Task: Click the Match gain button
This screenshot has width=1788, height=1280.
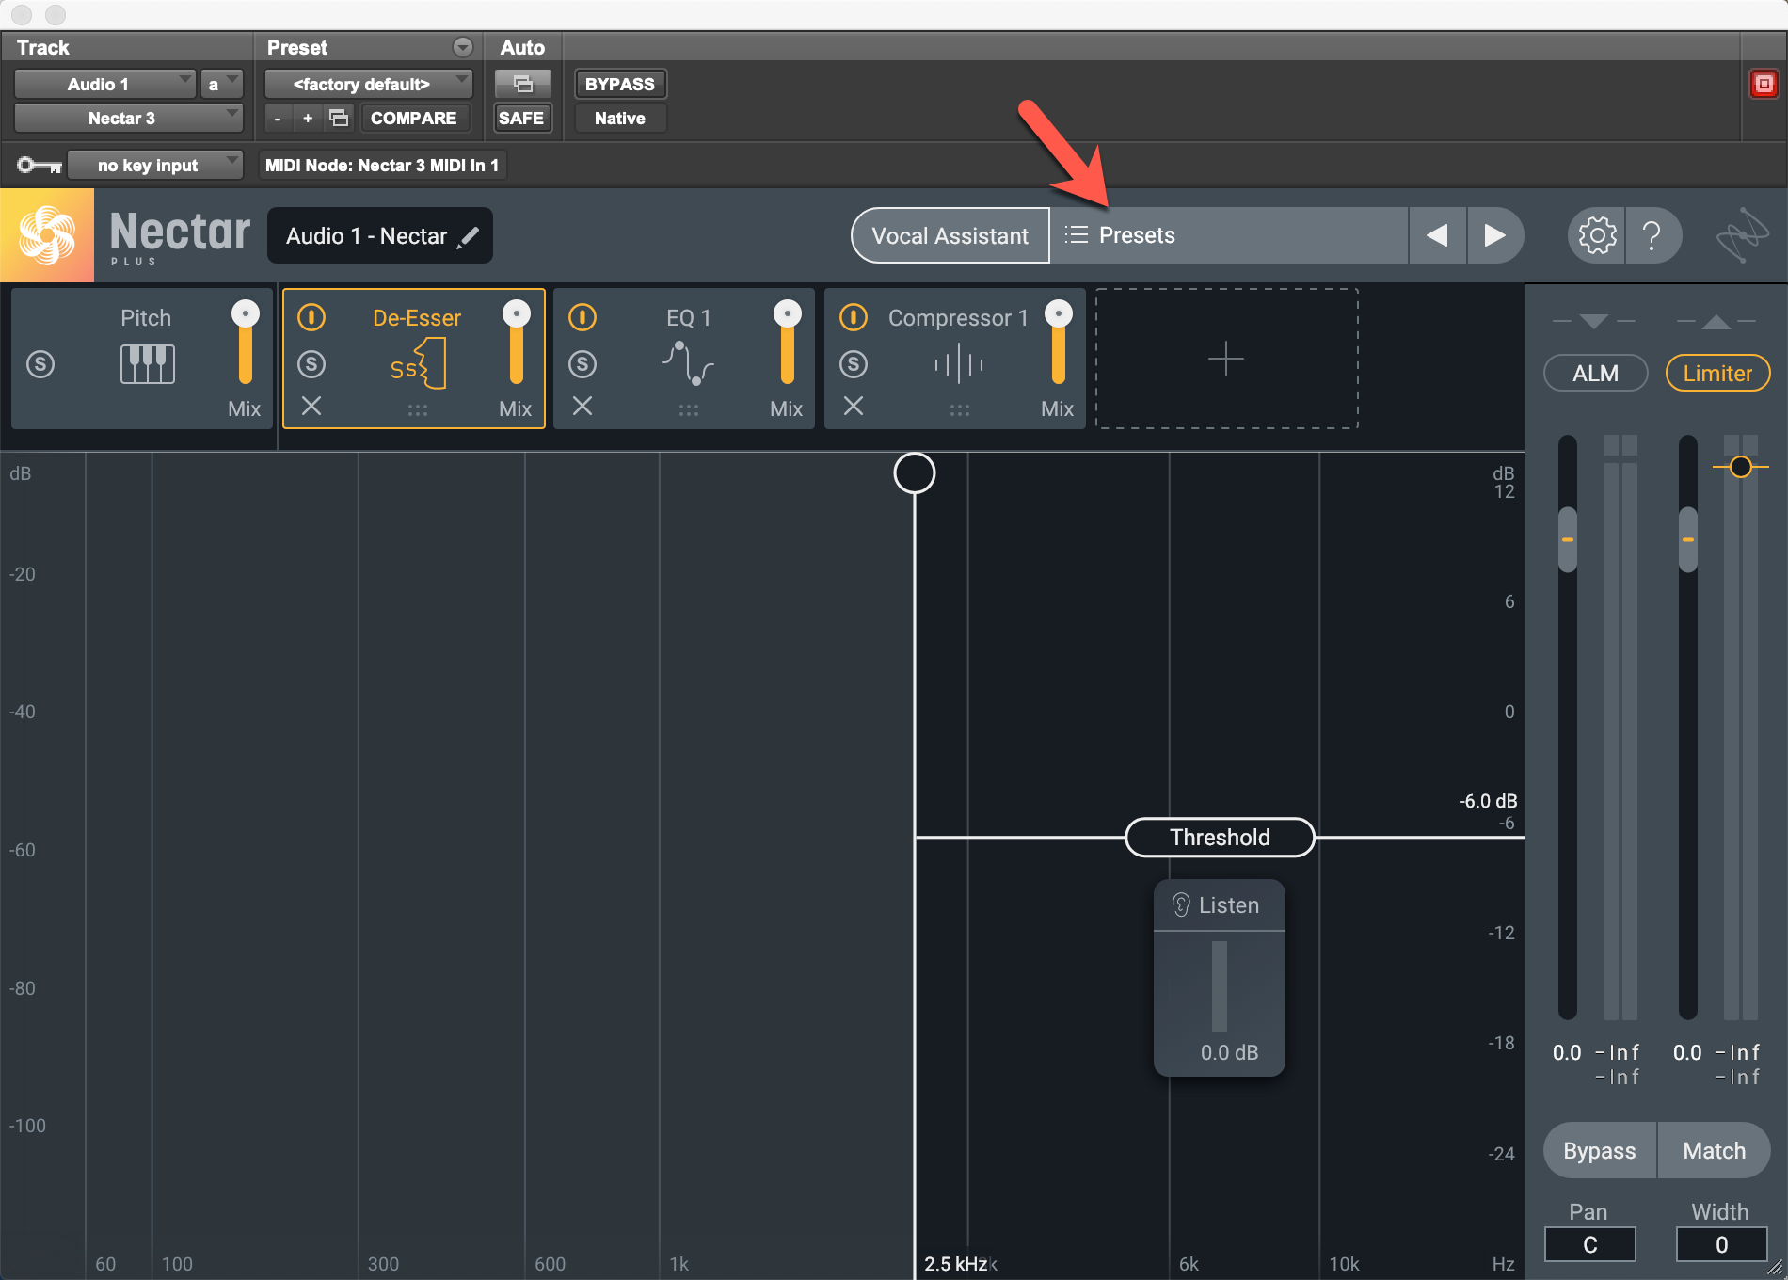Action: click(x=1714, y=1151)
